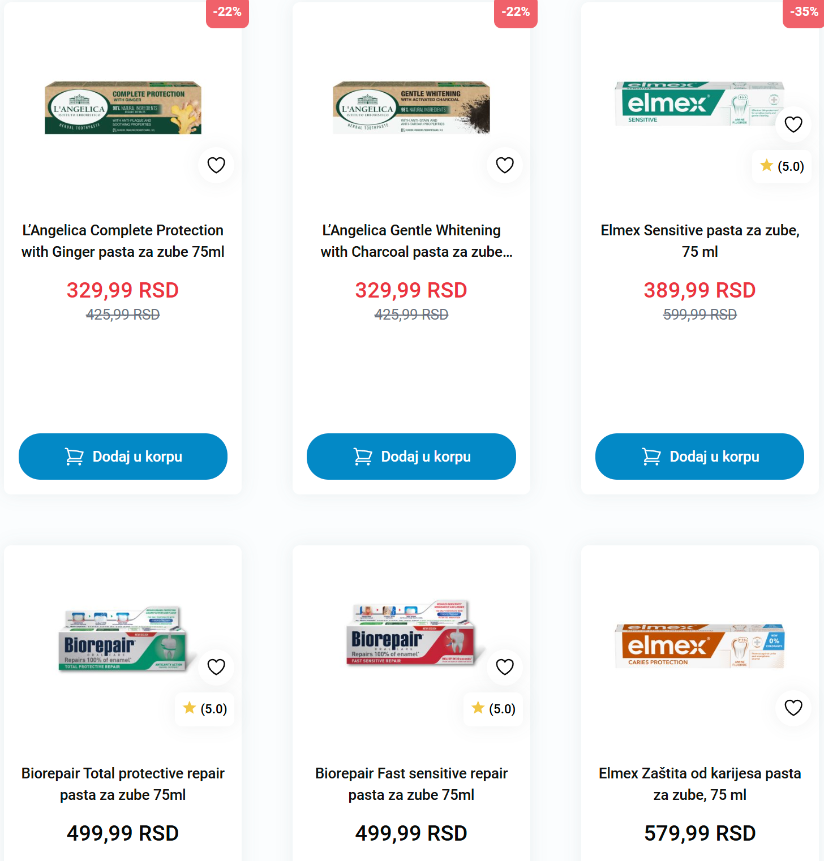Click star rating on Elmex Sensitive
824x861 pixels.
coord(782,166)
